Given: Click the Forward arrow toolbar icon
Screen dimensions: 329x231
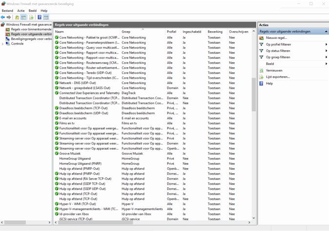Looking at the screenshot, I should tap(9, 18).
